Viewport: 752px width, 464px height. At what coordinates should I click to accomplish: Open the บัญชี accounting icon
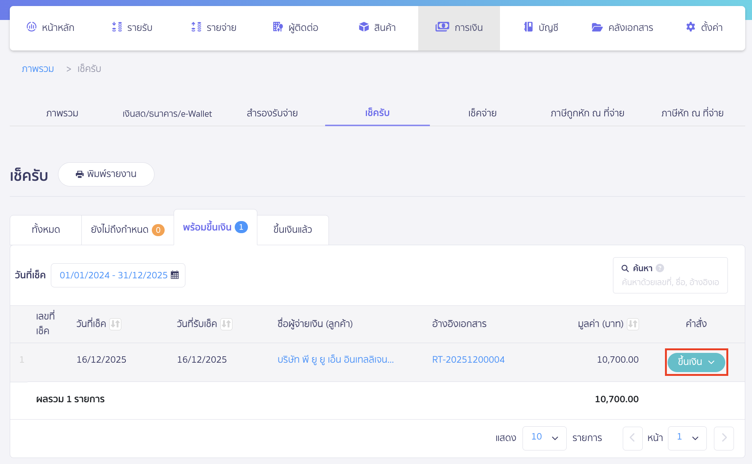click(528, 27)
